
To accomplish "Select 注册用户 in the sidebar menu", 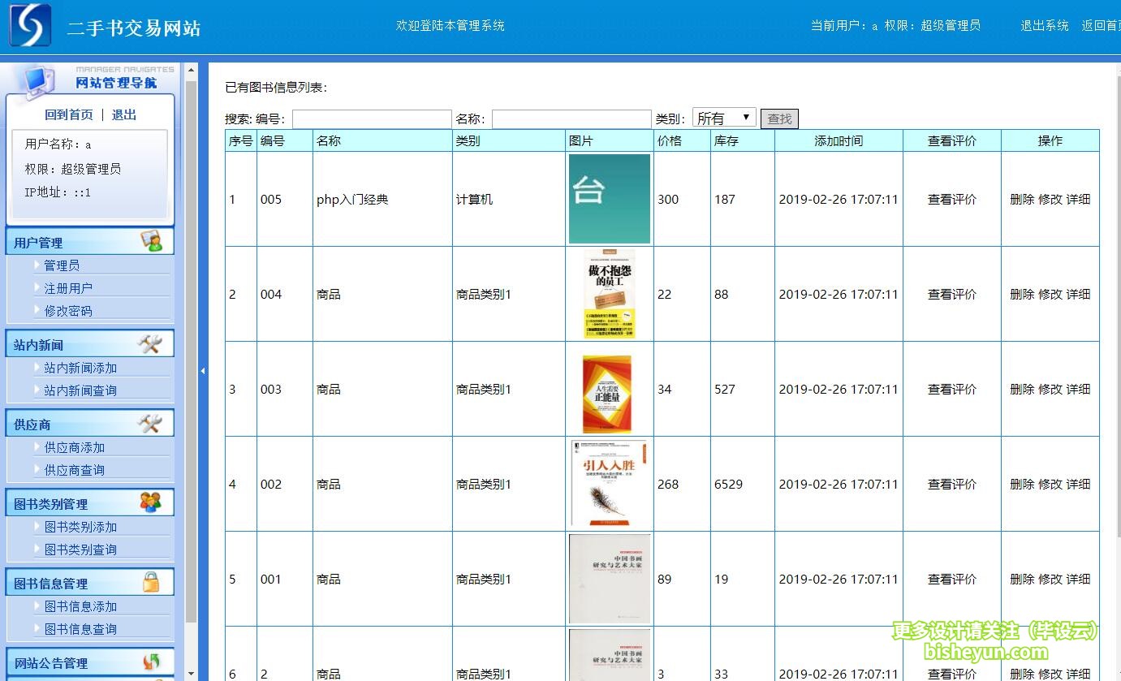I will (68, 288).
